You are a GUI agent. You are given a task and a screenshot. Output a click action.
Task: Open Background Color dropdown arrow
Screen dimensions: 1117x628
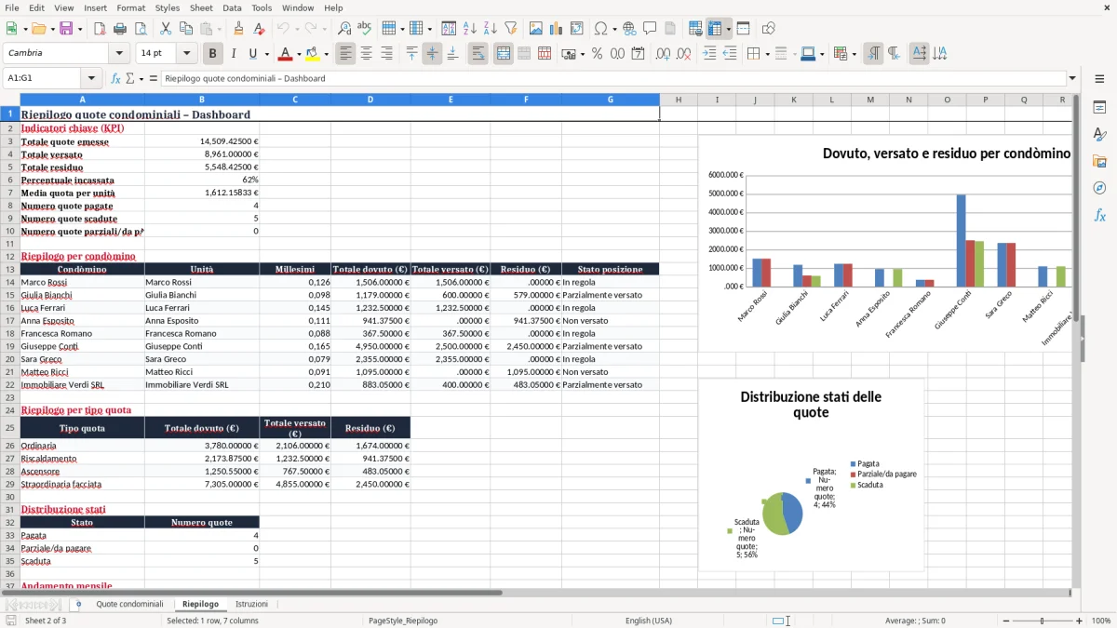coord(327,54)
